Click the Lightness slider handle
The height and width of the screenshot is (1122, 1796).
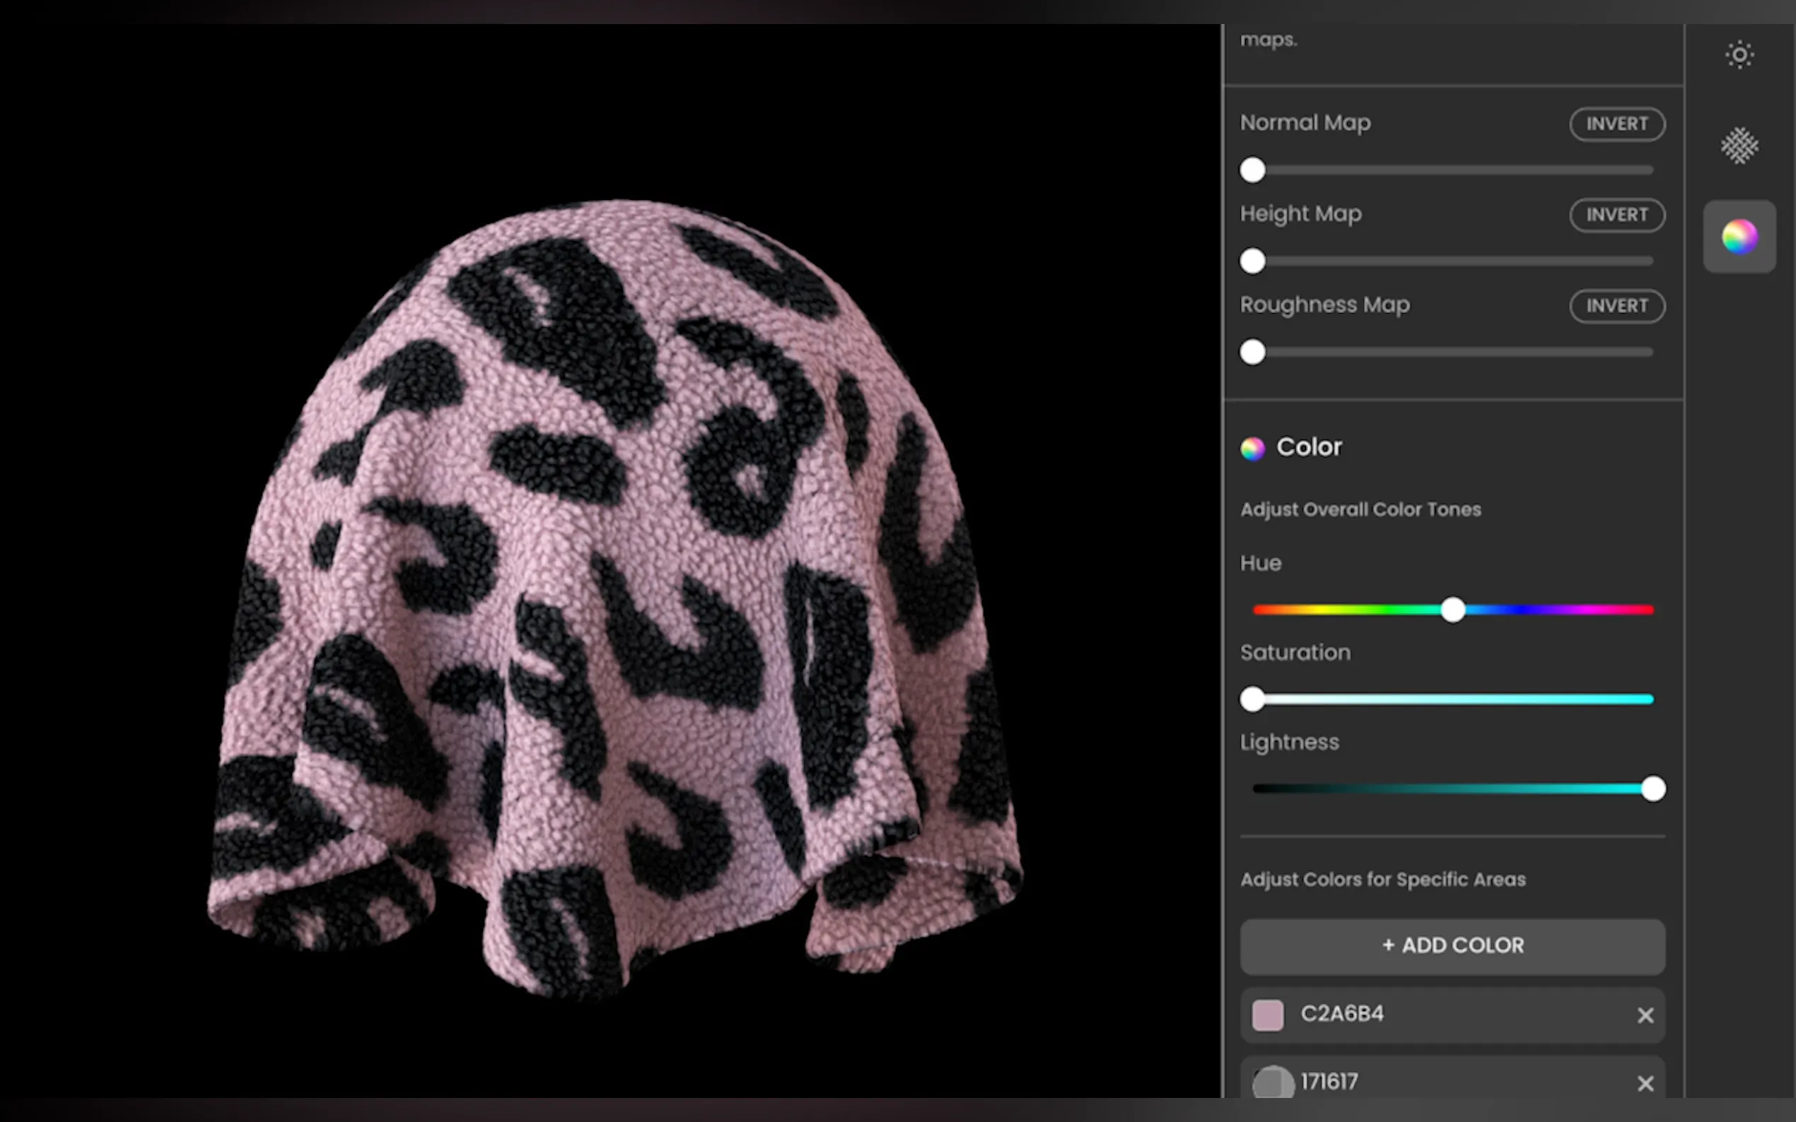[x=1652, y=789]
